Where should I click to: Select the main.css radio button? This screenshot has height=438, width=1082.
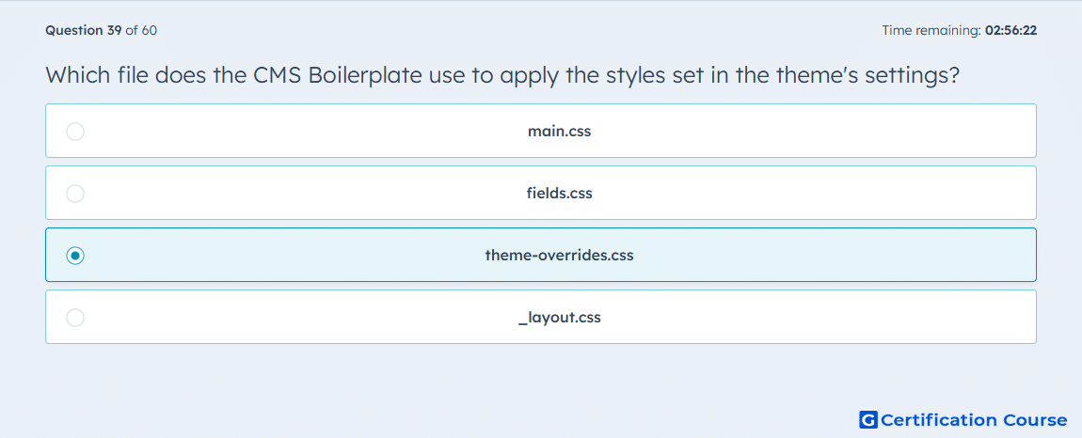click(75, 131)
